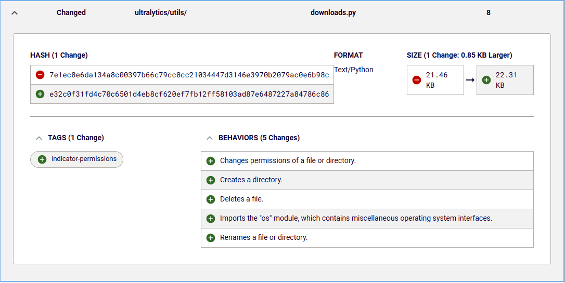Screen dimensions: 565x283
Task: Click green plus icon beside the e32c0f31 hash
Action: [40, 94]
